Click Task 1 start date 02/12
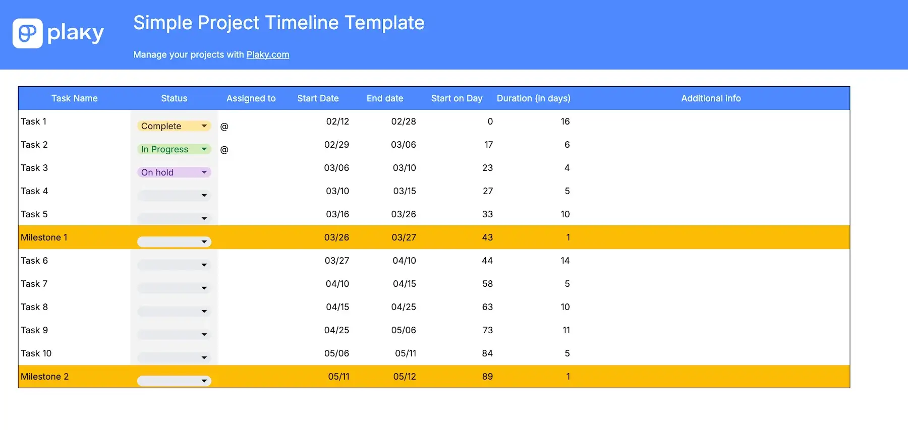Viewport: 908px width, 430px height. pos(337,121)
